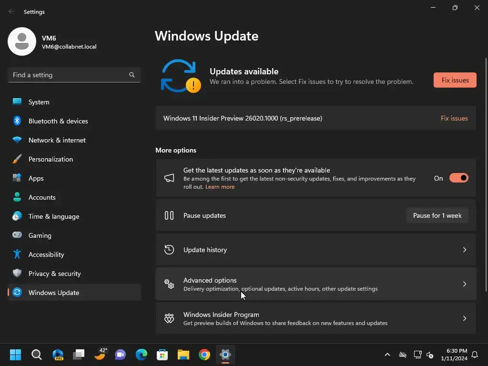This screenshot has height=366, width=488.
Task: Click the Windows Update sync icon in sidebar
Action: coord(17,292)
